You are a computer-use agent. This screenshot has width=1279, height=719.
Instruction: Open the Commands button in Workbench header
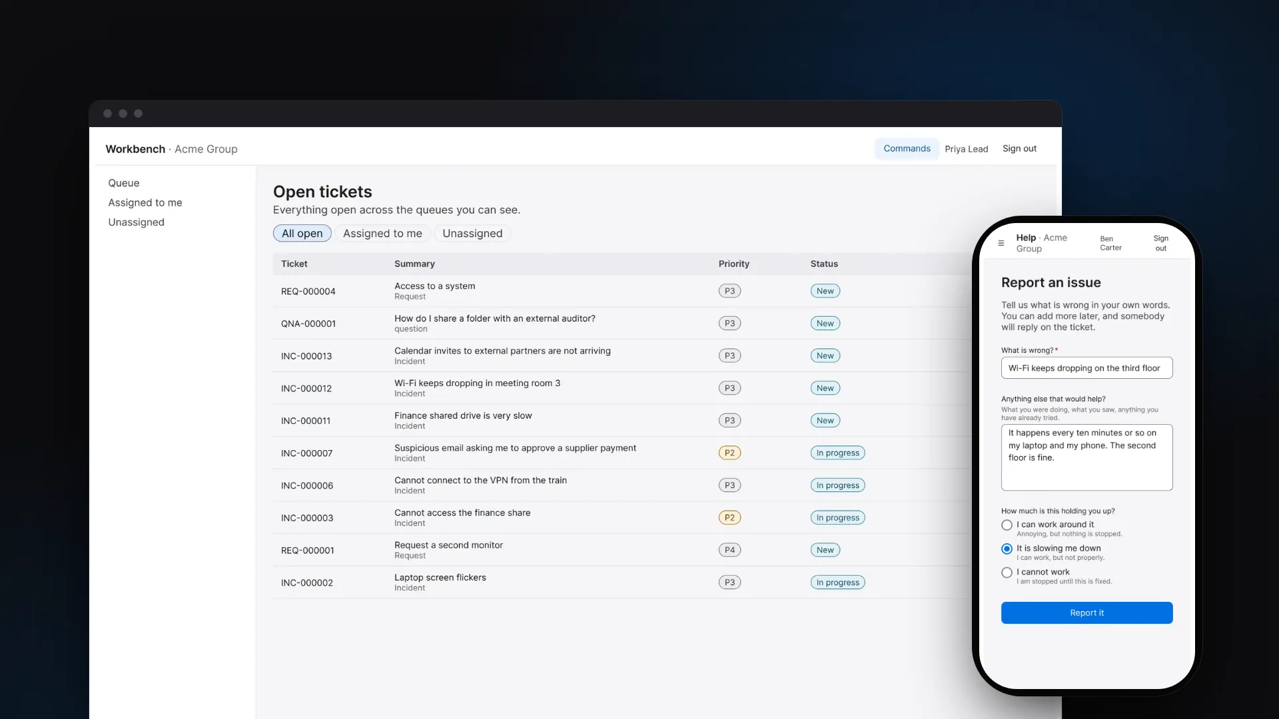coord(907,148)
